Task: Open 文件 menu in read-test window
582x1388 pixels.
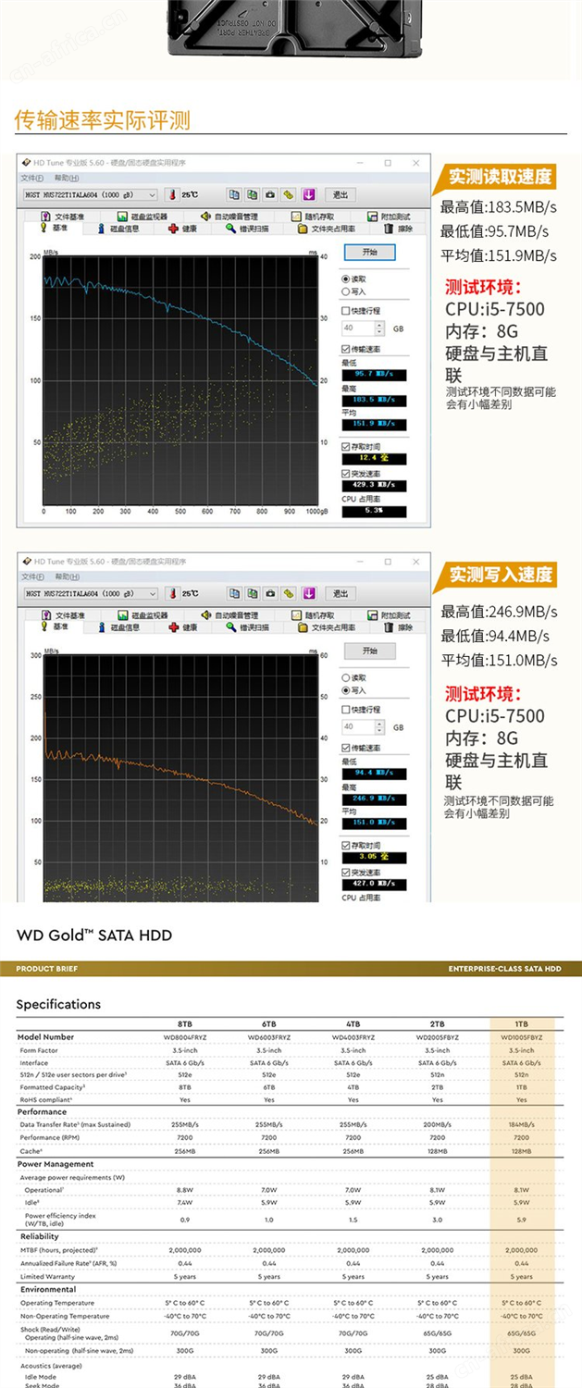Action: [x=31, y=178]
